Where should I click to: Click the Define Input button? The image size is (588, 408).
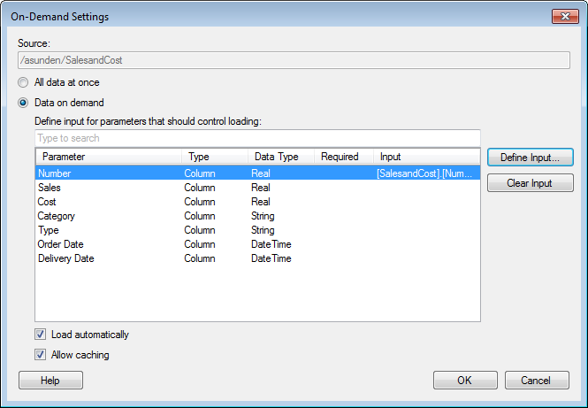coord(530,157)
